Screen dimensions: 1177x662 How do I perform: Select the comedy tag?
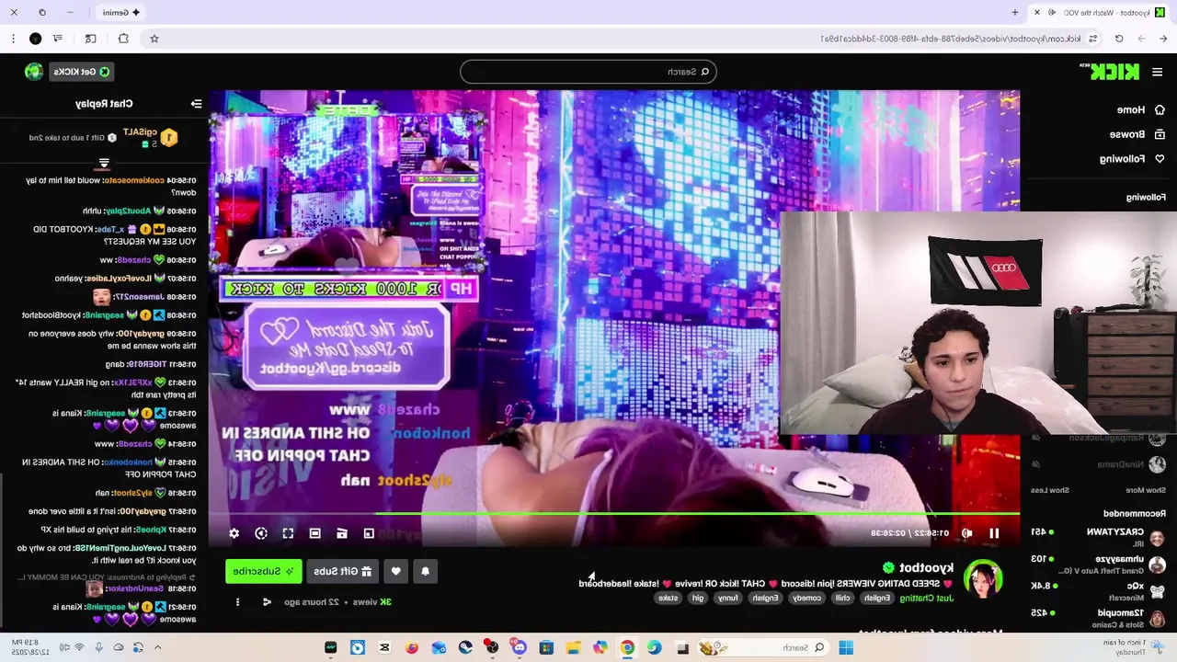[x=806, y=598]
